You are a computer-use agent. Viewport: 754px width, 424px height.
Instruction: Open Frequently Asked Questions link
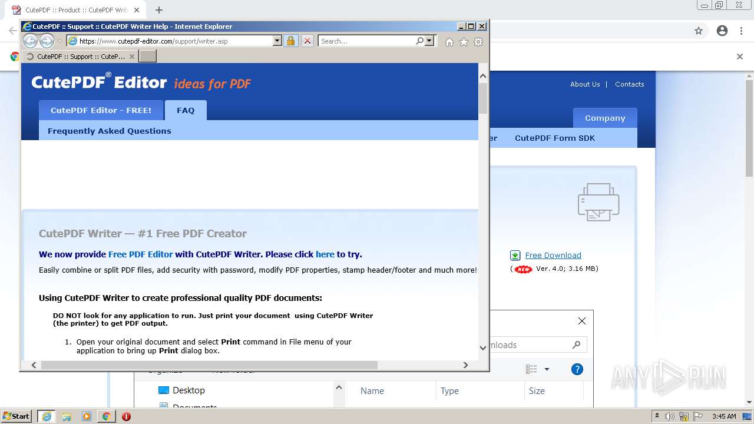pyautogui.click(x=110, y=131)
